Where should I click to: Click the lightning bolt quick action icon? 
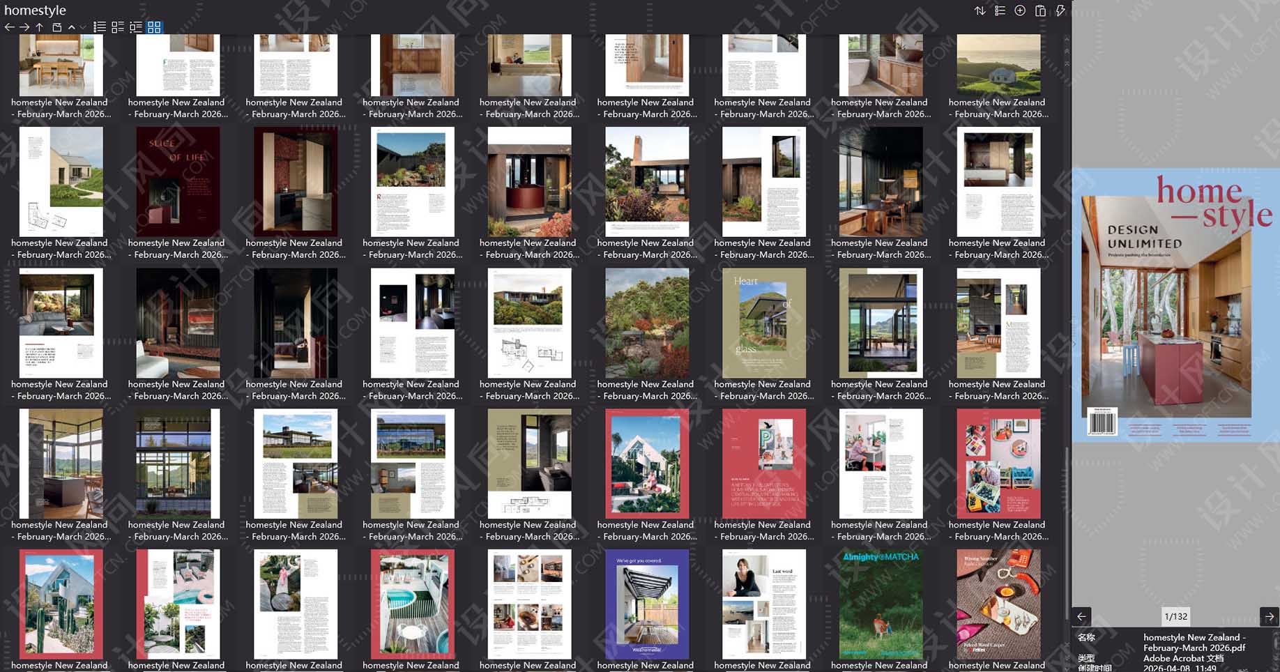tap(1060, 10)
